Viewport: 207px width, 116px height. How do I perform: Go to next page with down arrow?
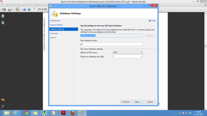click(29, 9)
